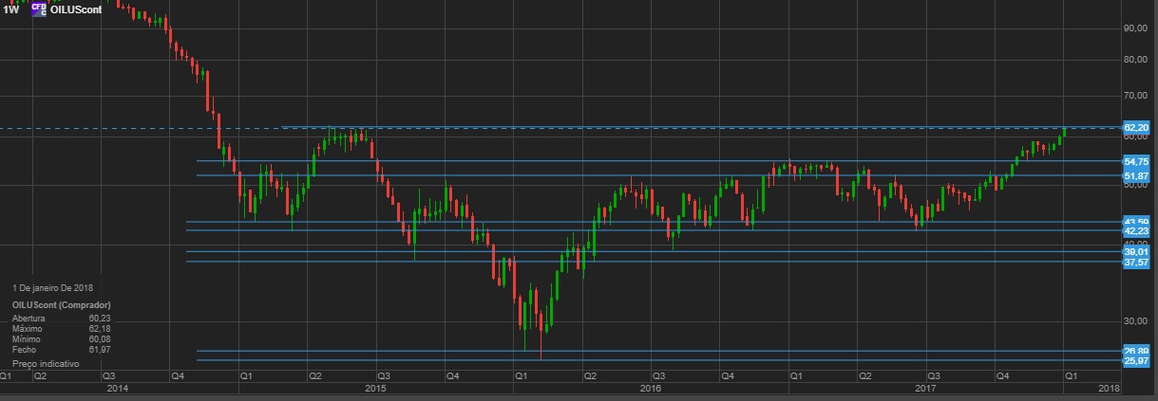1158x401 pixels.
Task: Click the date text 1 De janeiro De 2018
Action: [x=52, y=286]
